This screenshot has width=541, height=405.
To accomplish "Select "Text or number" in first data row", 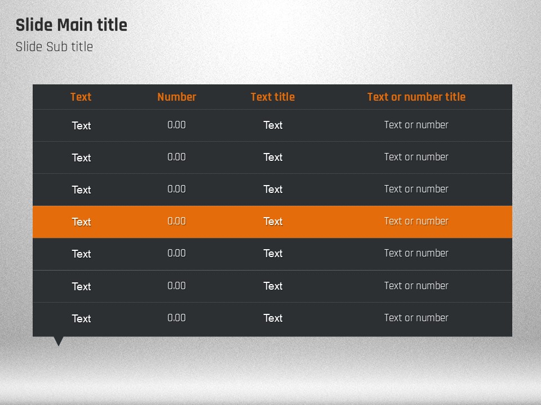I will (416, 125).
